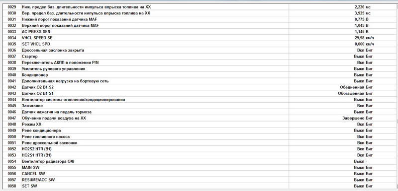398x191 pixels.
Task: Click Переключатель АКПП в положении P/N
Action: 199,63
